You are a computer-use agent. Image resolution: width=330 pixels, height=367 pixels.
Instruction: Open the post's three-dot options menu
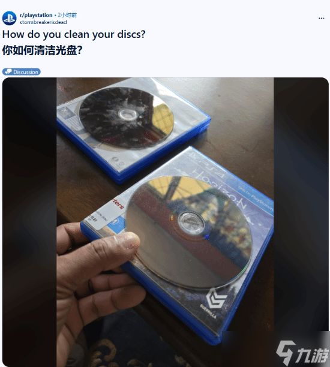(322, 18)
